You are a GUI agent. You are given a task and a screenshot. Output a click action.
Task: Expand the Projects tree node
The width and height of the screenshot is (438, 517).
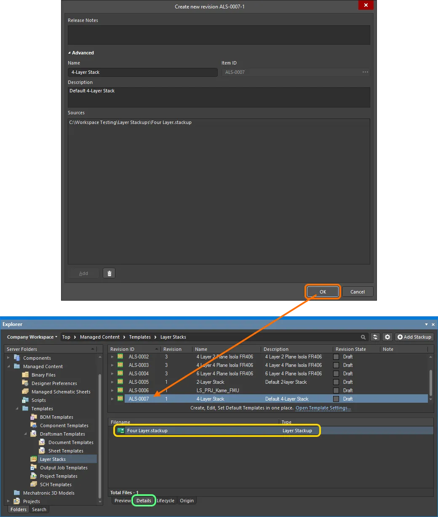pos(8,501)
